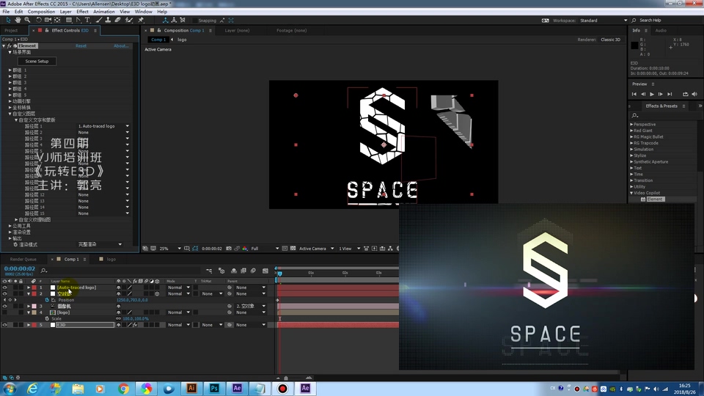Select the Rectangle shape tool
Image resolution: width=704 pixels, height=396 pixels.
tap(68, 21)
